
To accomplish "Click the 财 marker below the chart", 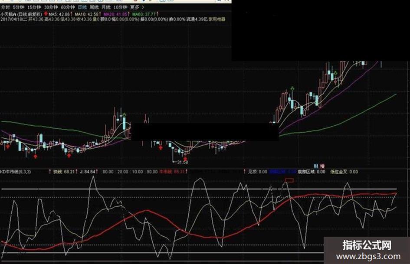I will click(x=316, y=166).
